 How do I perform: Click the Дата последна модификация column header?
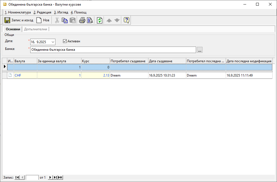pyautogui.click(x=249, y=61)
